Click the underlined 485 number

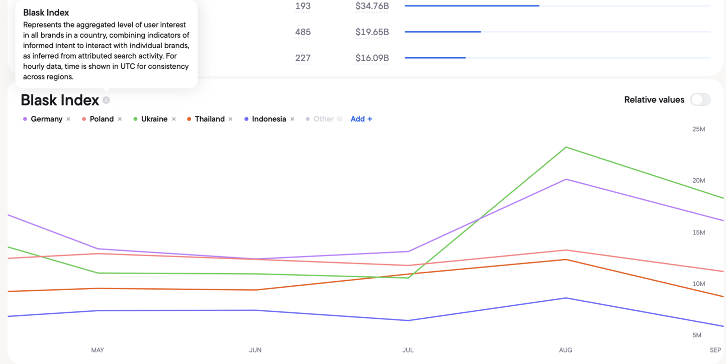(303, 32)
